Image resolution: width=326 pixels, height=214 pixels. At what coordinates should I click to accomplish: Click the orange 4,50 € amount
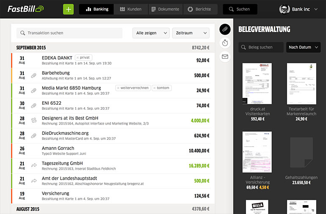pos(264,187)
